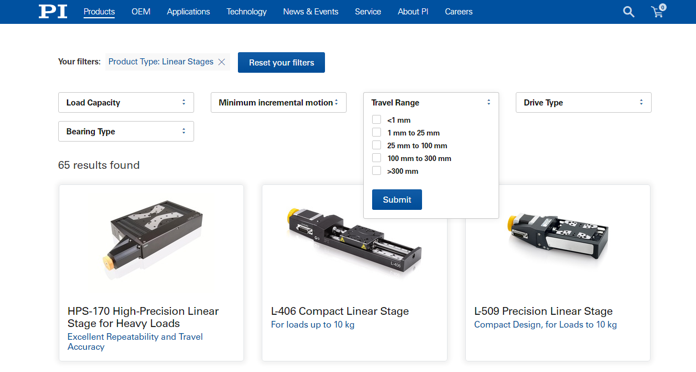The image size is (696, 372).
Task: Select the Applications menu item
Action: 188,11
